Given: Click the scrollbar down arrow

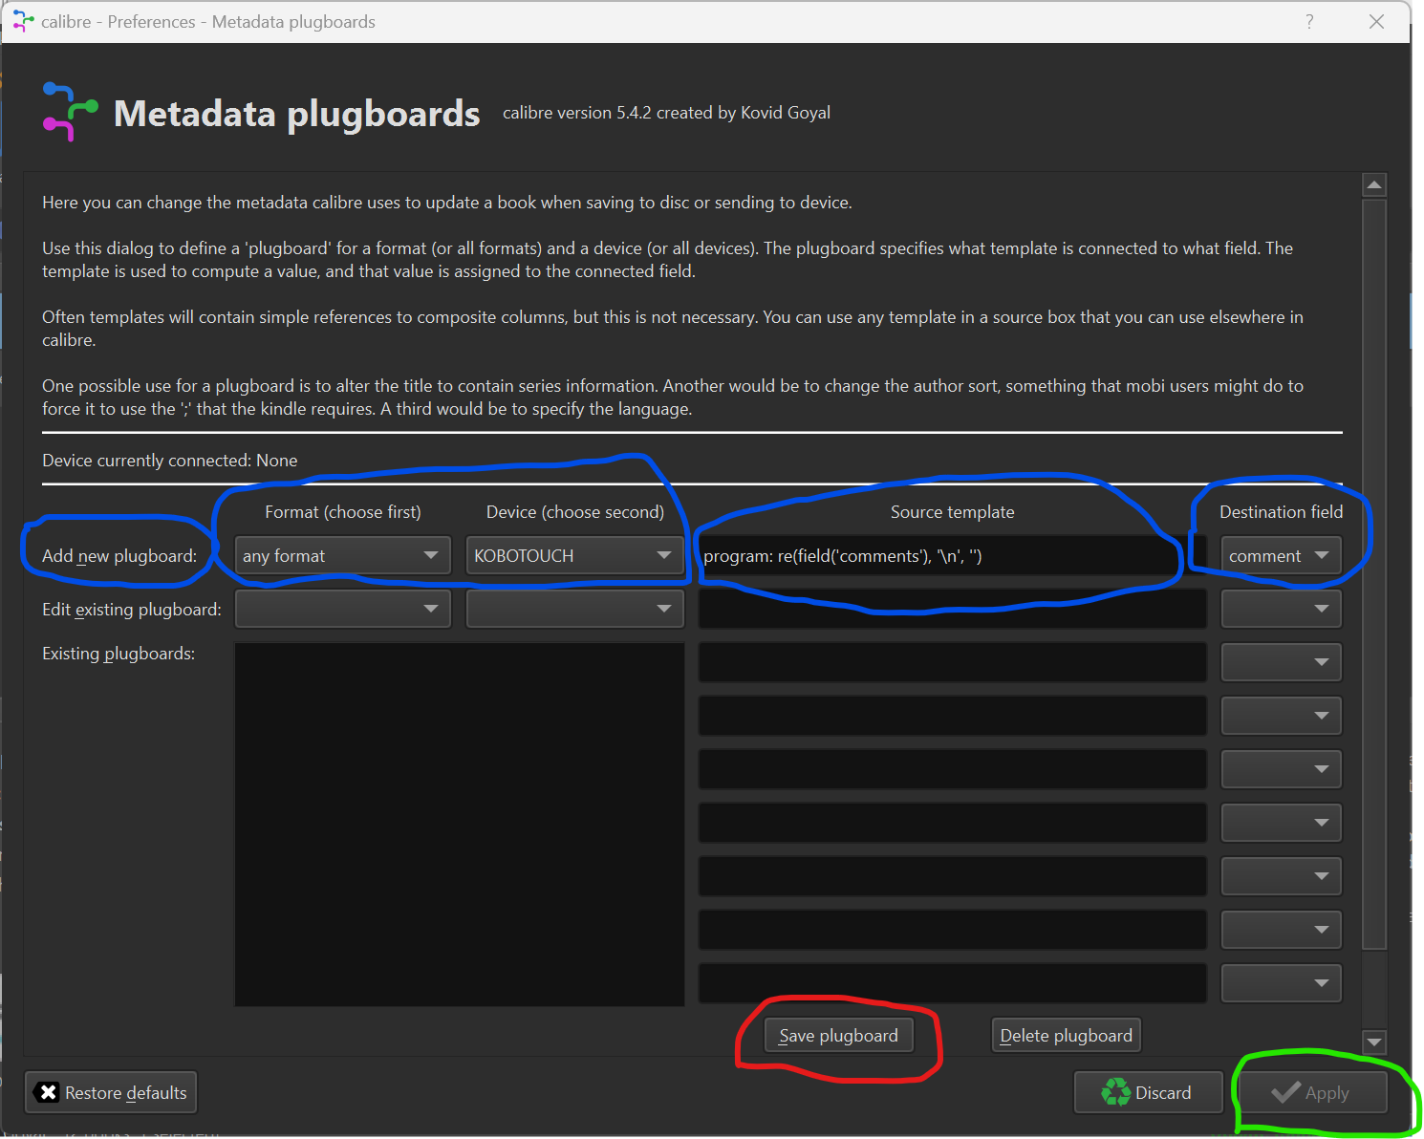Looking at the screenshot, I should point(1374,1042).
